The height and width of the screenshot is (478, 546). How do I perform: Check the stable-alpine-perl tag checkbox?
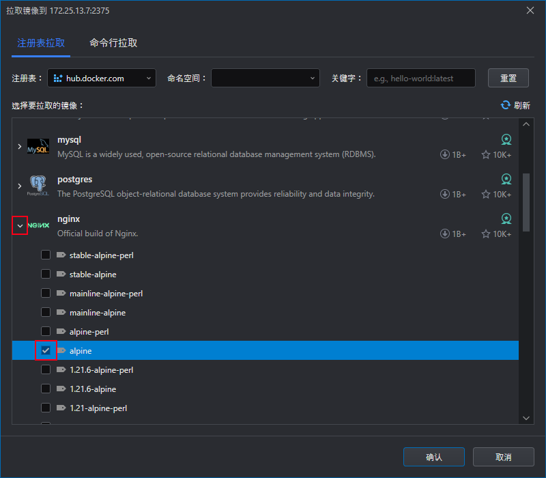click(x=46, y=255)
